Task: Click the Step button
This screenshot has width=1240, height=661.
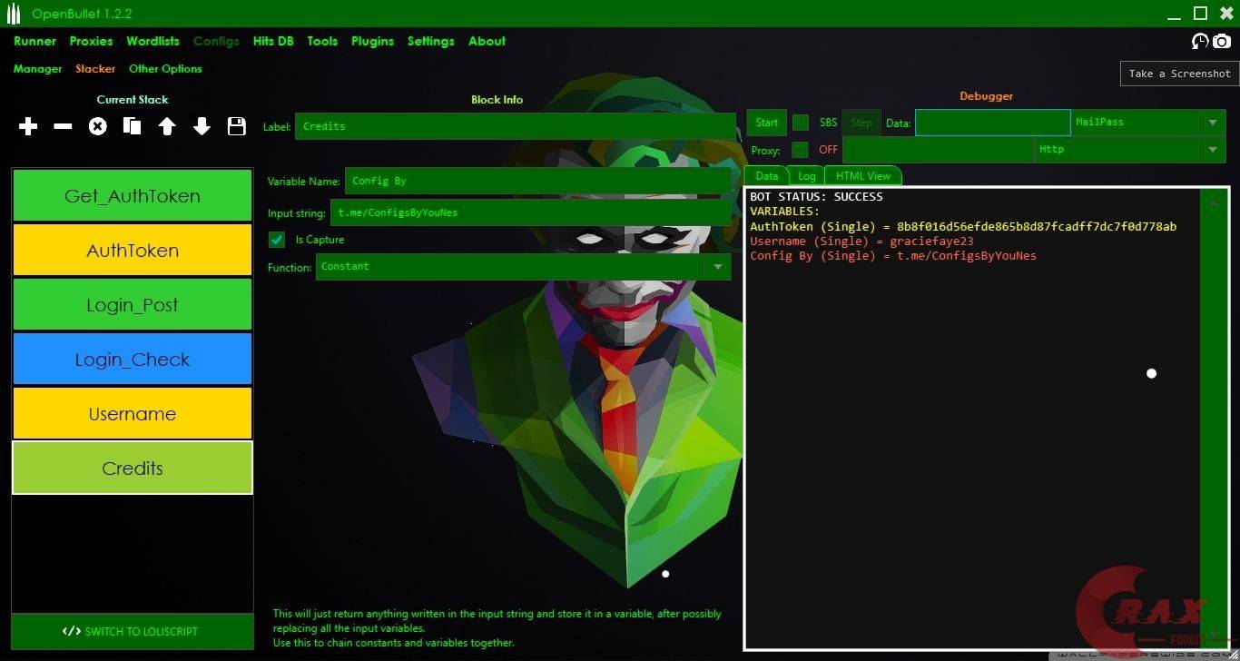Action: pos(861,123)
